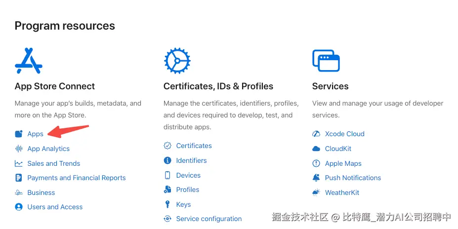
Task: Click the large Services windows icon
Action: coord(326,61)
